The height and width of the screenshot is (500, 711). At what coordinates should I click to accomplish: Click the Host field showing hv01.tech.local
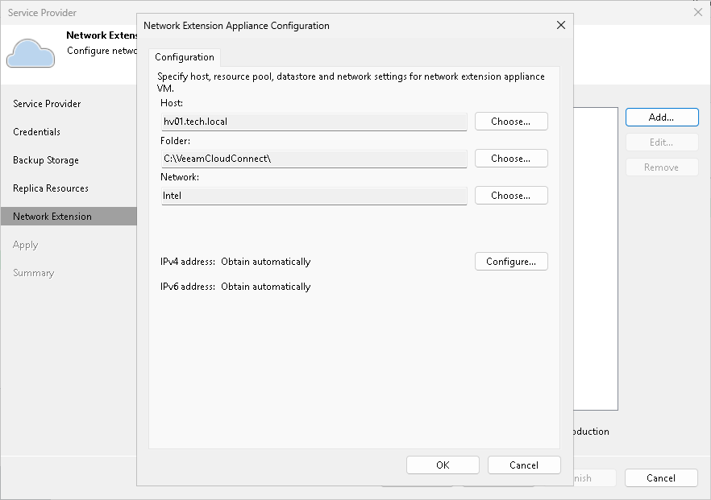click(314, 121)
